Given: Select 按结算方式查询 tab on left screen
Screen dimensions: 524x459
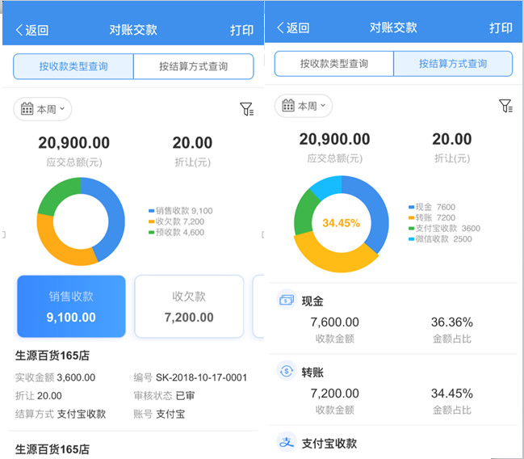Looking at the screenshot, I should [x=193, y=66].
